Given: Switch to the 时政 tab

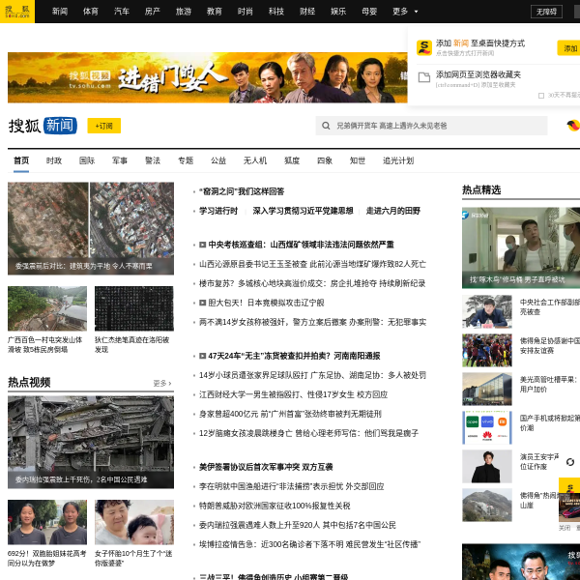Looking at the screenshot, I should [54, 160].
